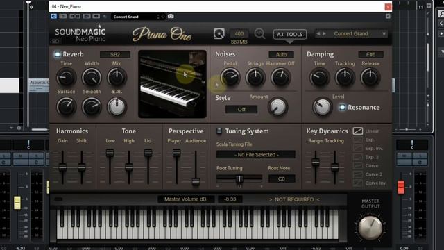This screenshot has width=444, height=250.
Task: Click the Noises Pedal knob
Action: pos(230,77)
